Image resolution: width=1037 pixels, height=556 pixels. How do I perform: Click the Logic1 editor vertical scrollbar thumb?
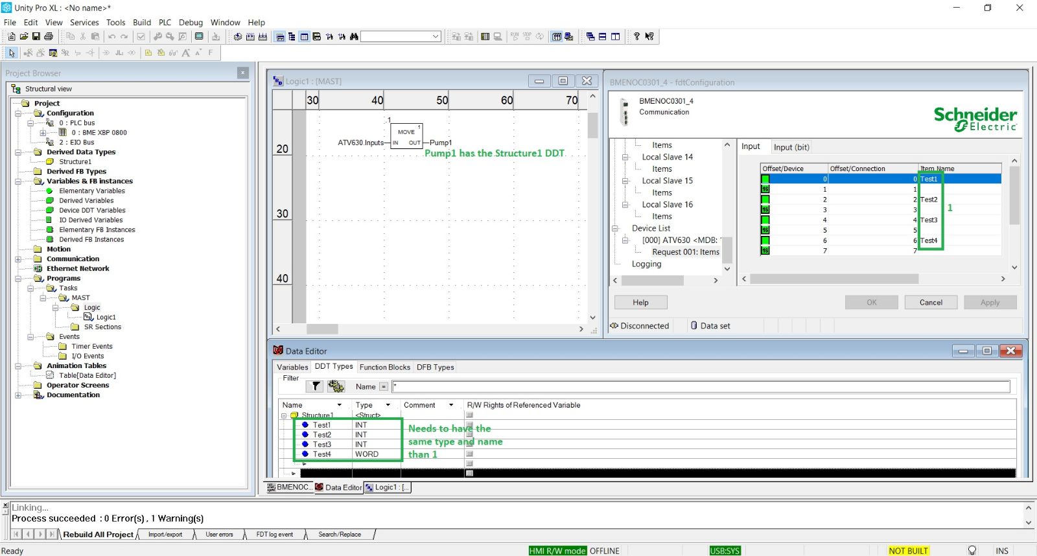pyautogui.click(x=592, y=126)
